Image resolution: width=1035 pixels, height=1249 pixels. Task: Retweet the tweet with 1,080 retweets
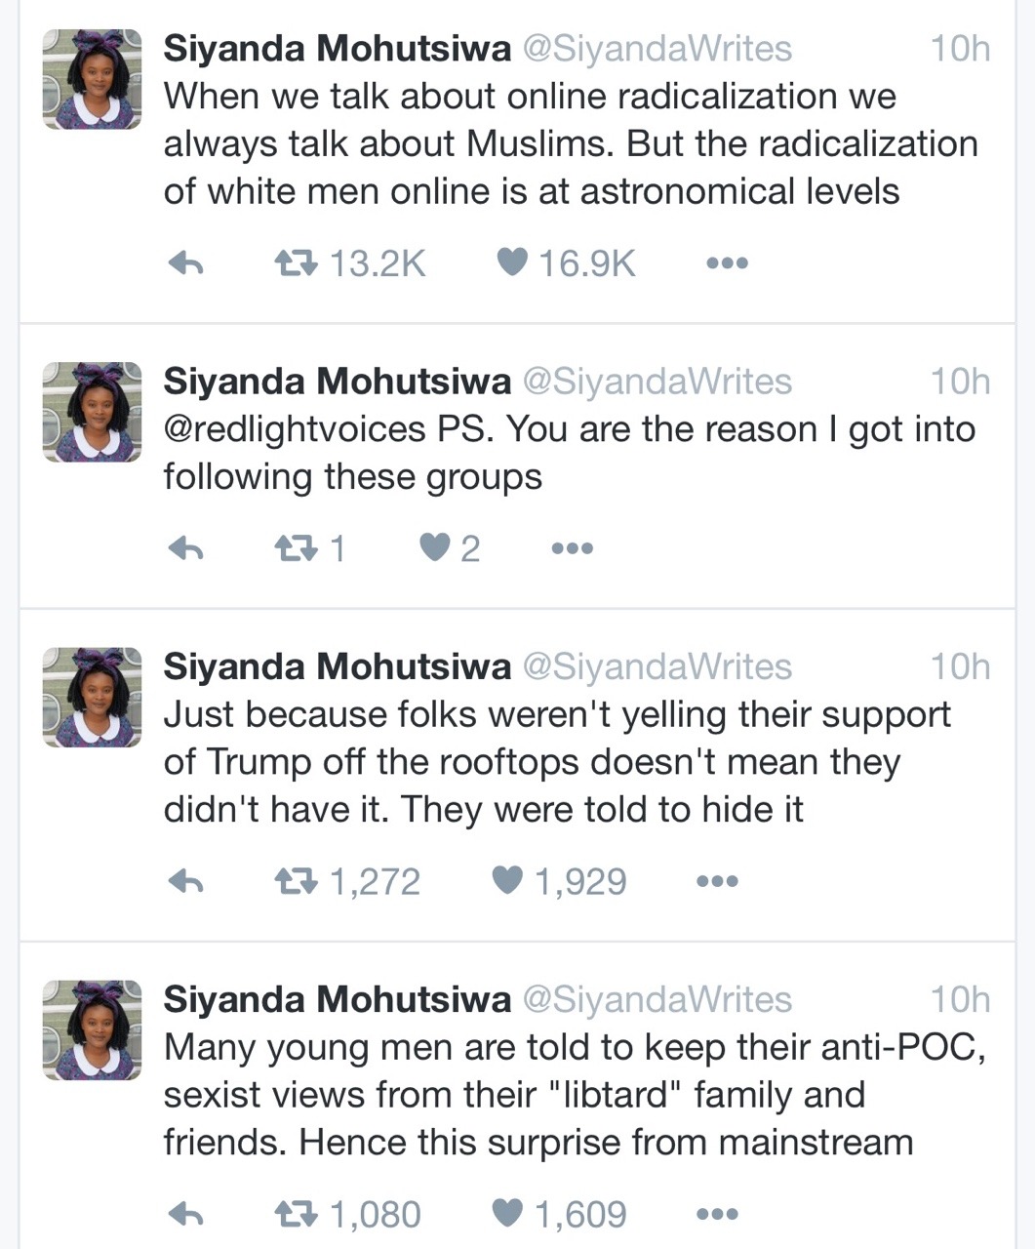pos(296,1215)
